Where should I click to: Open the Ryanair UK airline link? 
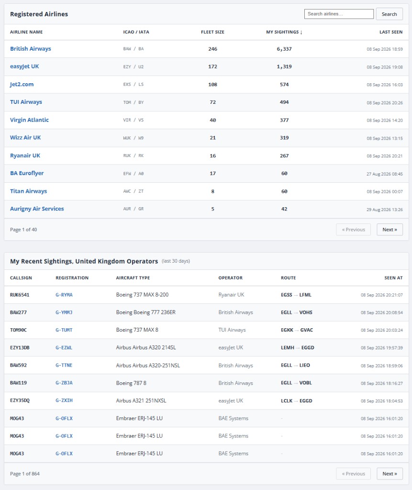click(25, 156)
